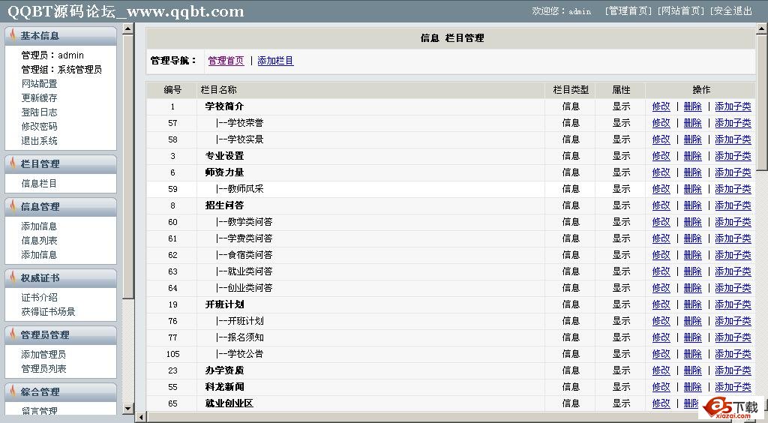Collapse the 综合管理 sidebar section
This screenshot has height=423, width=768.
tap(61, 391)
